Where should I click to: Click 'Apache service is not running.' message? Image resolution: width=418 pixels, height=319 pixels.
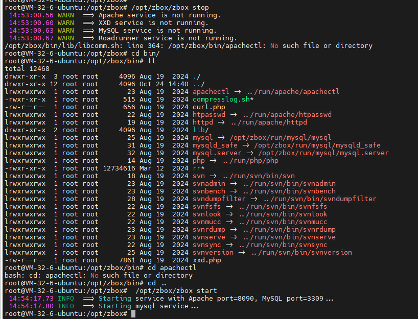pyautogui.click(x=159, y=15)
